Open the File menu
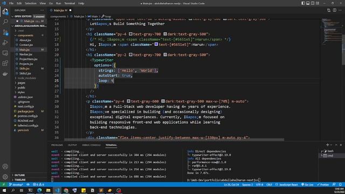This screenshot has width=345, height=194. (11, 3)
